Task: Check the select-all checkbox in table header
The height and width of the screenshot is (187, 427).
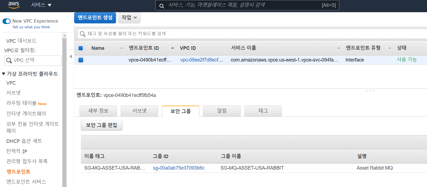Action: pyautogui.click(x=81, y=48)
